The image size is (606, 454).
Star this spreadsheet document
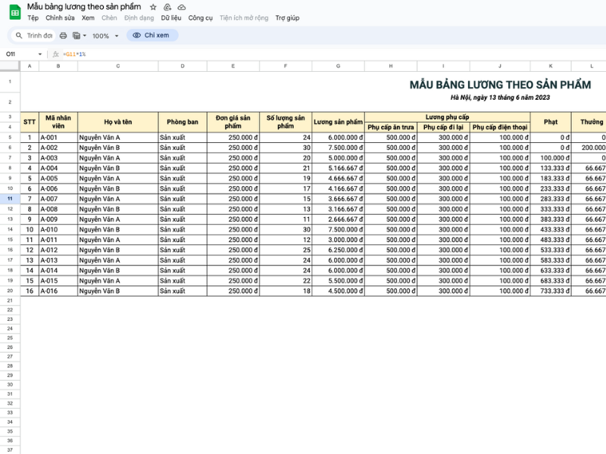154,7
